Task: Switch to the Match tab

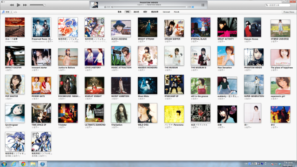Action: [176, 12]
